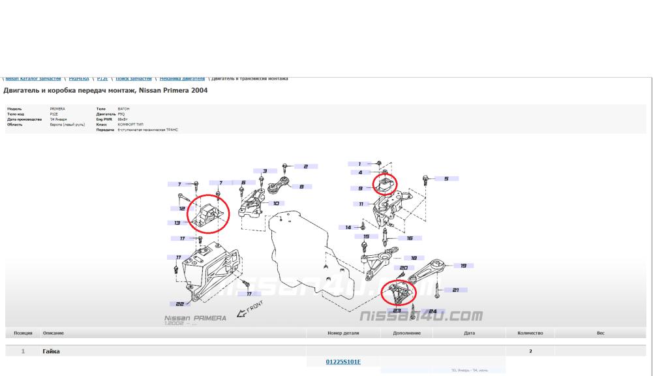Pick callout label 15 on the diagram
This screenshot has height=376, width=668.
click(x=367, y=236)
